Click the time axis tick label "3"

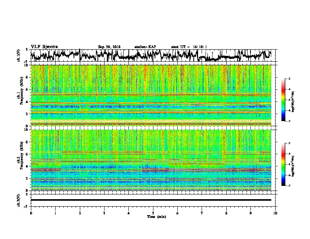(104, 213)
